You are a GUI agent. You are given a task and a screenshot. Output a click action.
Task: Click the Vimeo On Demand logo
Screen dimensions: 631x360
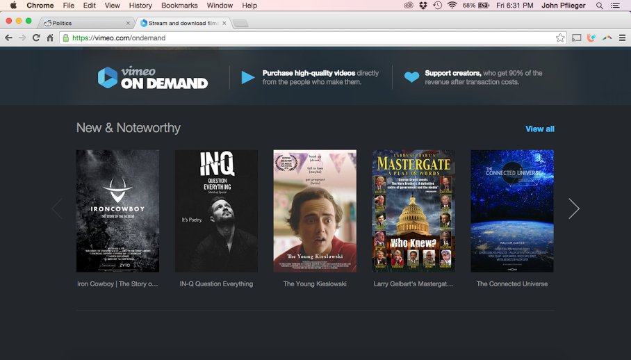click(153, 78)
